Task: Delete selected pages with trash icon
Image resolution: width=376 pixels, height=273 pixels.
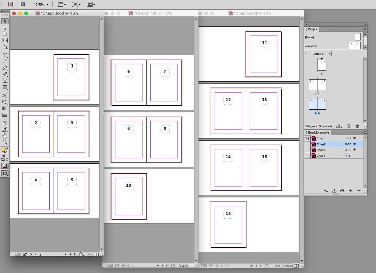Action: (x=358, y=126)
